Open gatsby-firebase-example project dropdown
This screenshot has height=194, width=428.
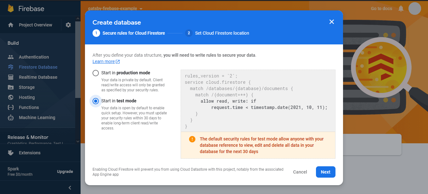115,9
